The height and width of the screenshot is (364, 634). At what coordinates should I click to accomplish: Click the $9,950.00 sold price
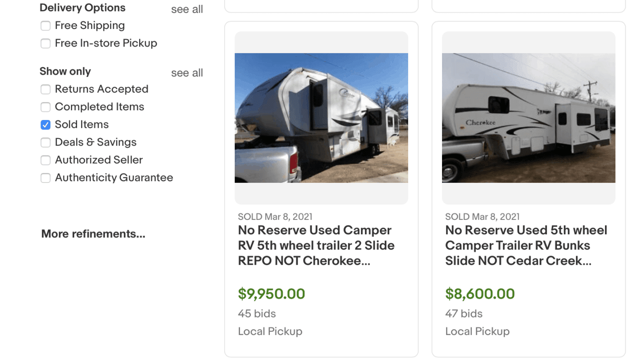(272, 294)
